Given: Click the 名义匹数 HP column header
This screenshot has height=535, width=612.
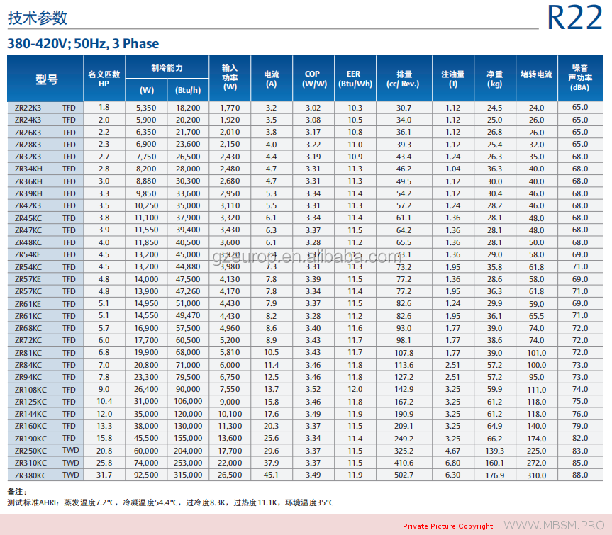Looking at the screenshot, I should pyautogui.click(x=104, y=79).
